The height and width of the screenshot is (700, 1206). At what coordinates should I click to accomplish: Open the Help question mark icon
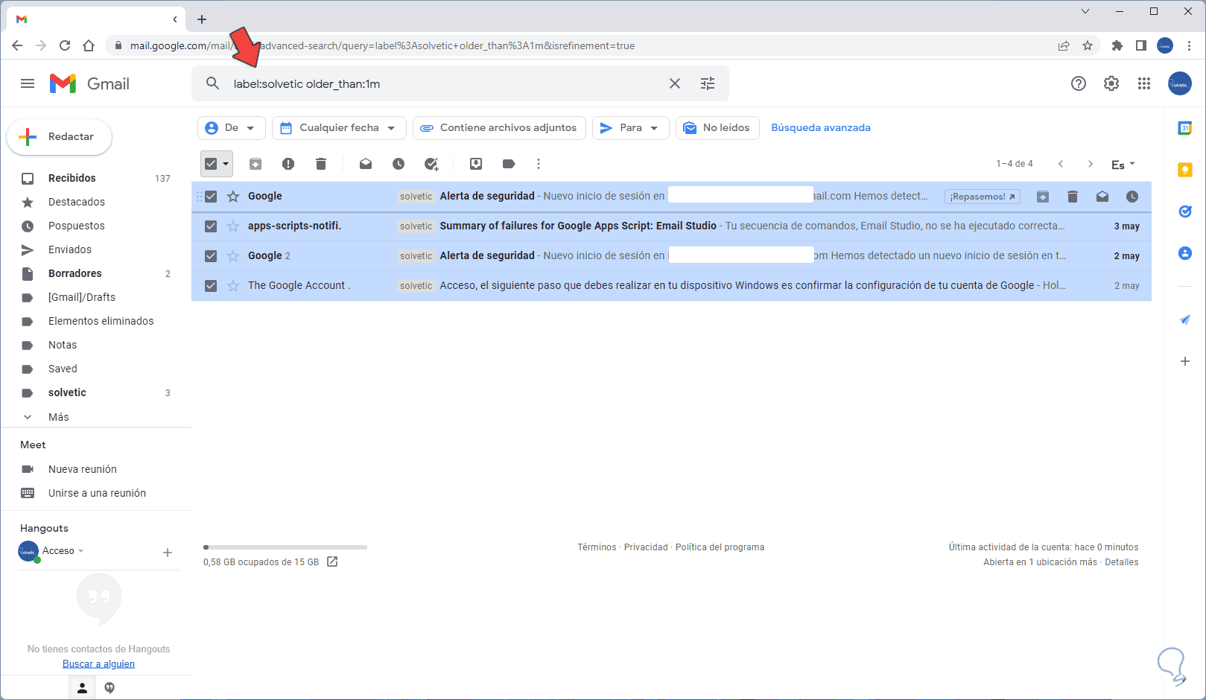1079,83
